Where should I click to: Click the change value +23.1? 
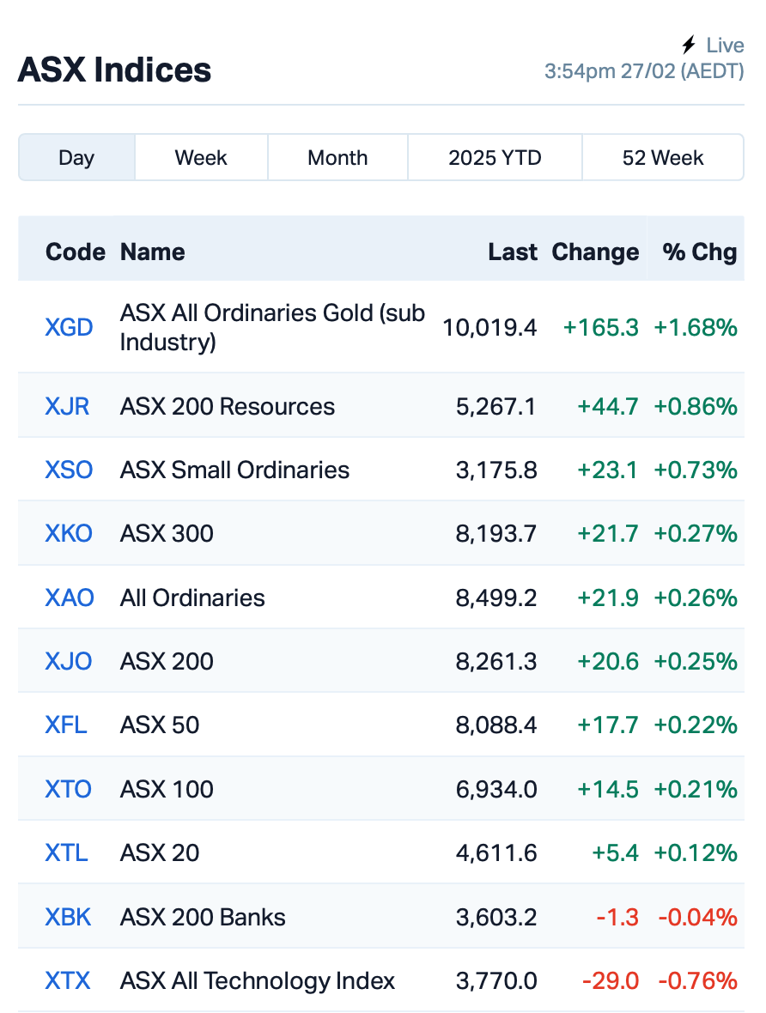pyautogui.click(x=608, y=470)
